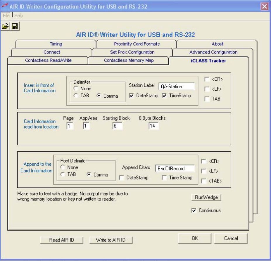Open the About tab

pos(217,44)
